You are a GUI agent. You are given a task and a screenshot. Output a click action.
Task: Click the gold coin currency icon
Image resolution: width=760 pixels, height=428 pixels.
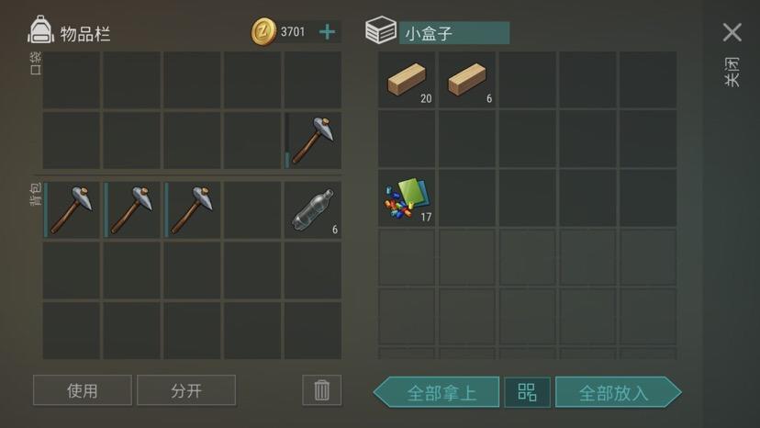click(x=263, y=32)
